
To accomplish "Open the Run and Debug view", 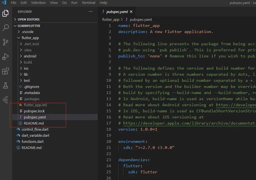I will 6,56.
